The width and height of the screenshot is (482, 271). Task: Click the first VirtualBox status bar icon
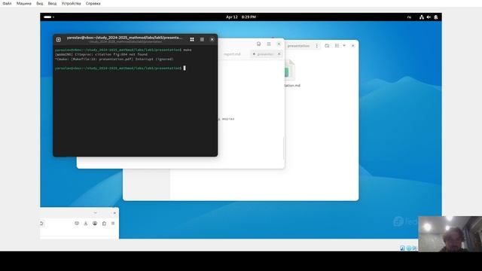[x=402, y=248]
